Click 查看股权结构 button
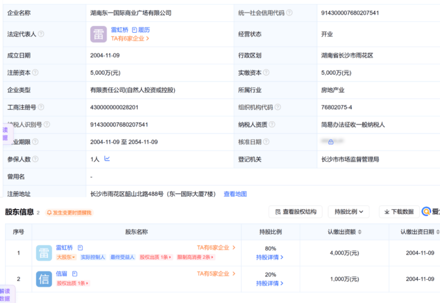440x303 pixels. pyautogui.click(x=296, y=212)
